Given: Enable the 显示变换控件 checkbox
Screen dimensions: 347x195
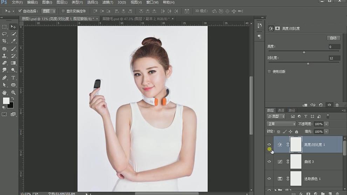Looking at the screenshot, I should click(63, 11).
